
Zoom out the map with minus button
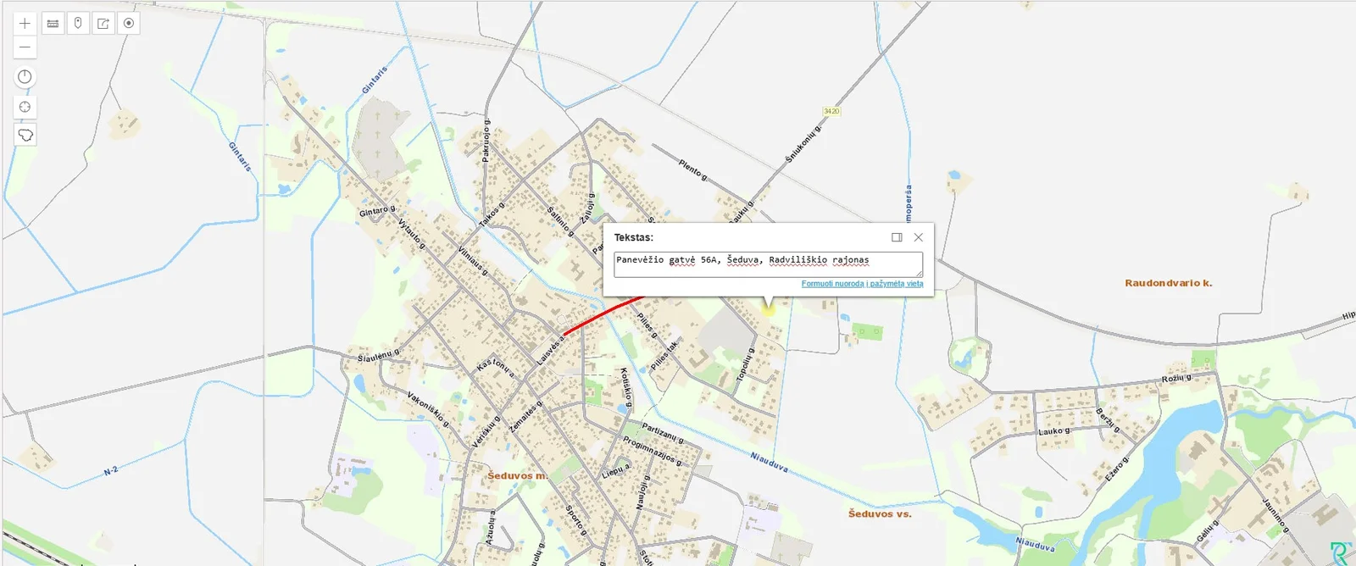pyautogui.click(x=25, y=47)
